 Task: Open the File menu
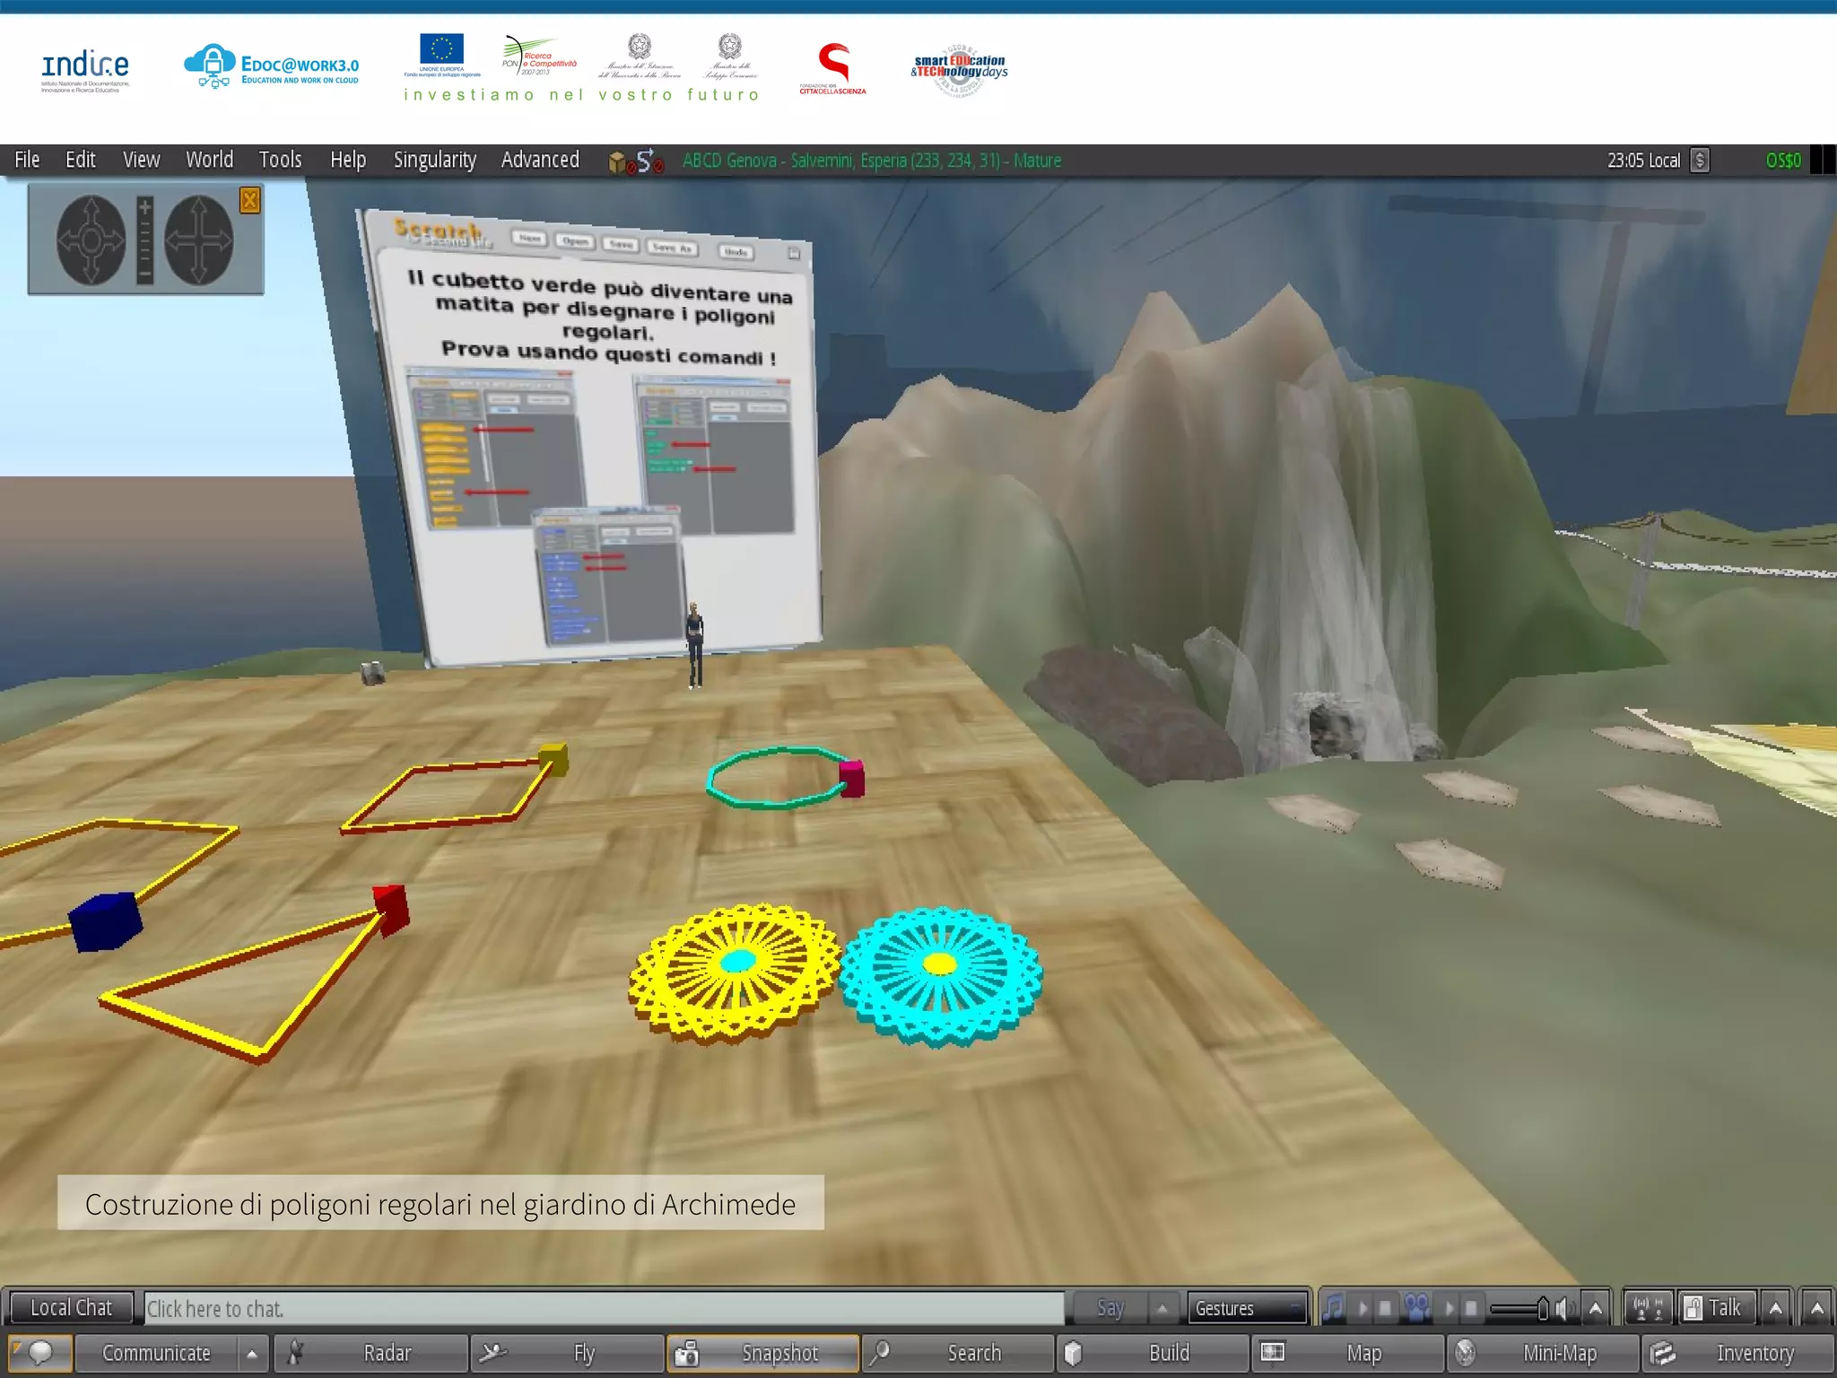coord(27,160)
